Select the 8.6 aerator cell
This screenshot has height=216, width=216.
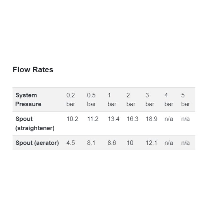112,143
